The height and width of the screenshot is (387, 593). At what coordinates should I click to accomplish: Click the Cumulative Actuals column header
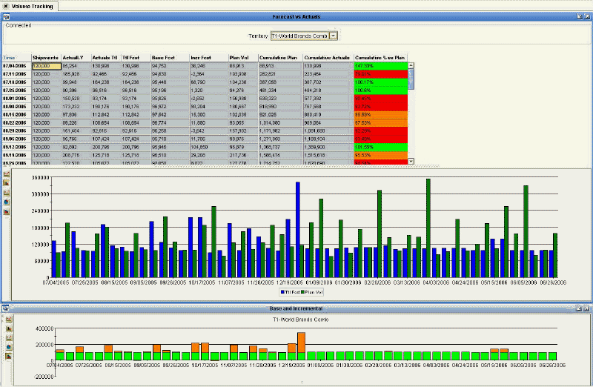click(x=327, y=58)
